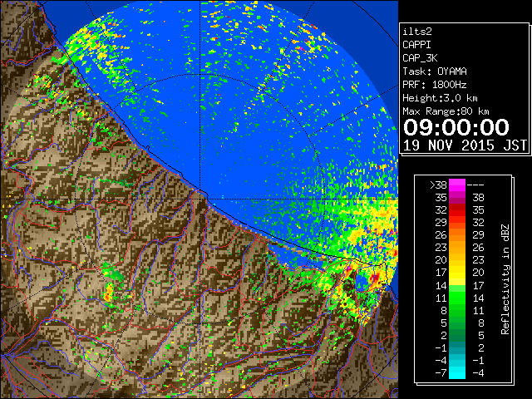Click the 8–11 dBZ green legend band
Viewport: 532px width, 399px height.
click(457, 310)
